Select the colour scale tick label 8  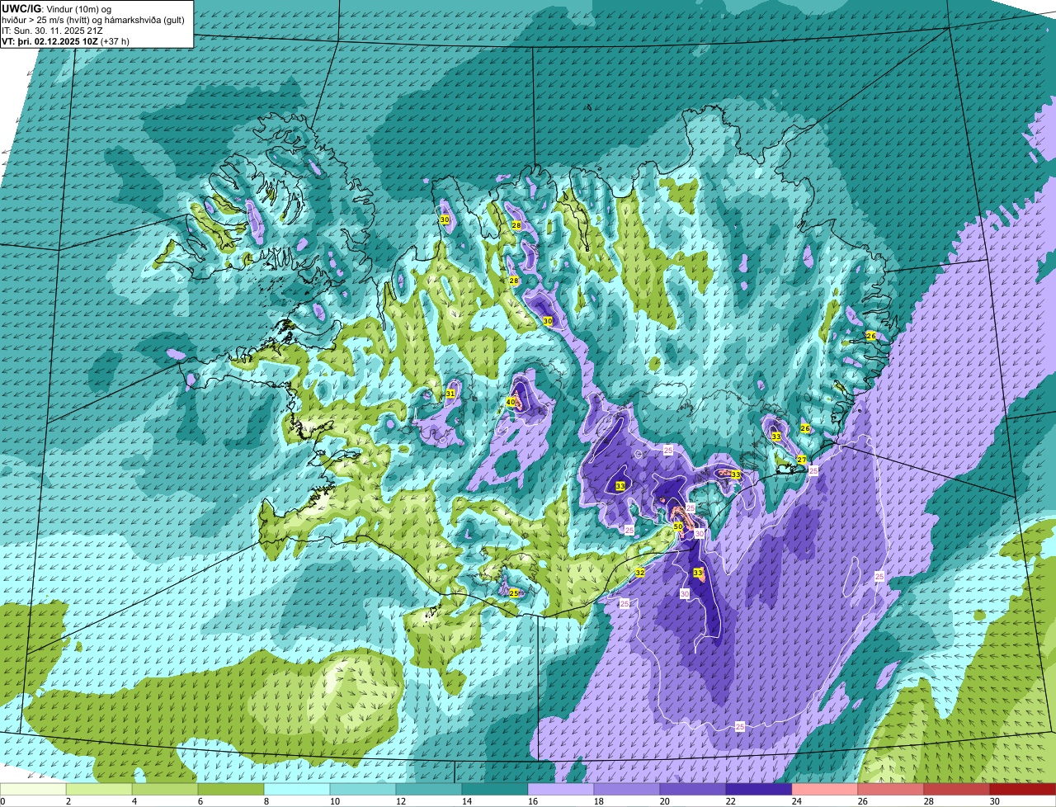point(266,801)
